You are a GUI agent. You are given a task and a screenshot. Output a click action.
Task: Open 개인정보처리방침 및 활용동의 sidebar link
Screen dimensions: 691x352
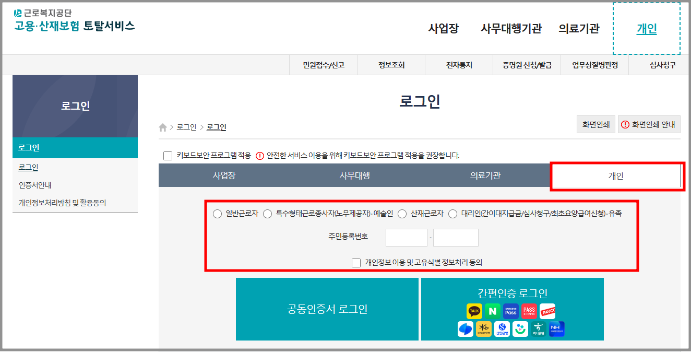[62, 203]
